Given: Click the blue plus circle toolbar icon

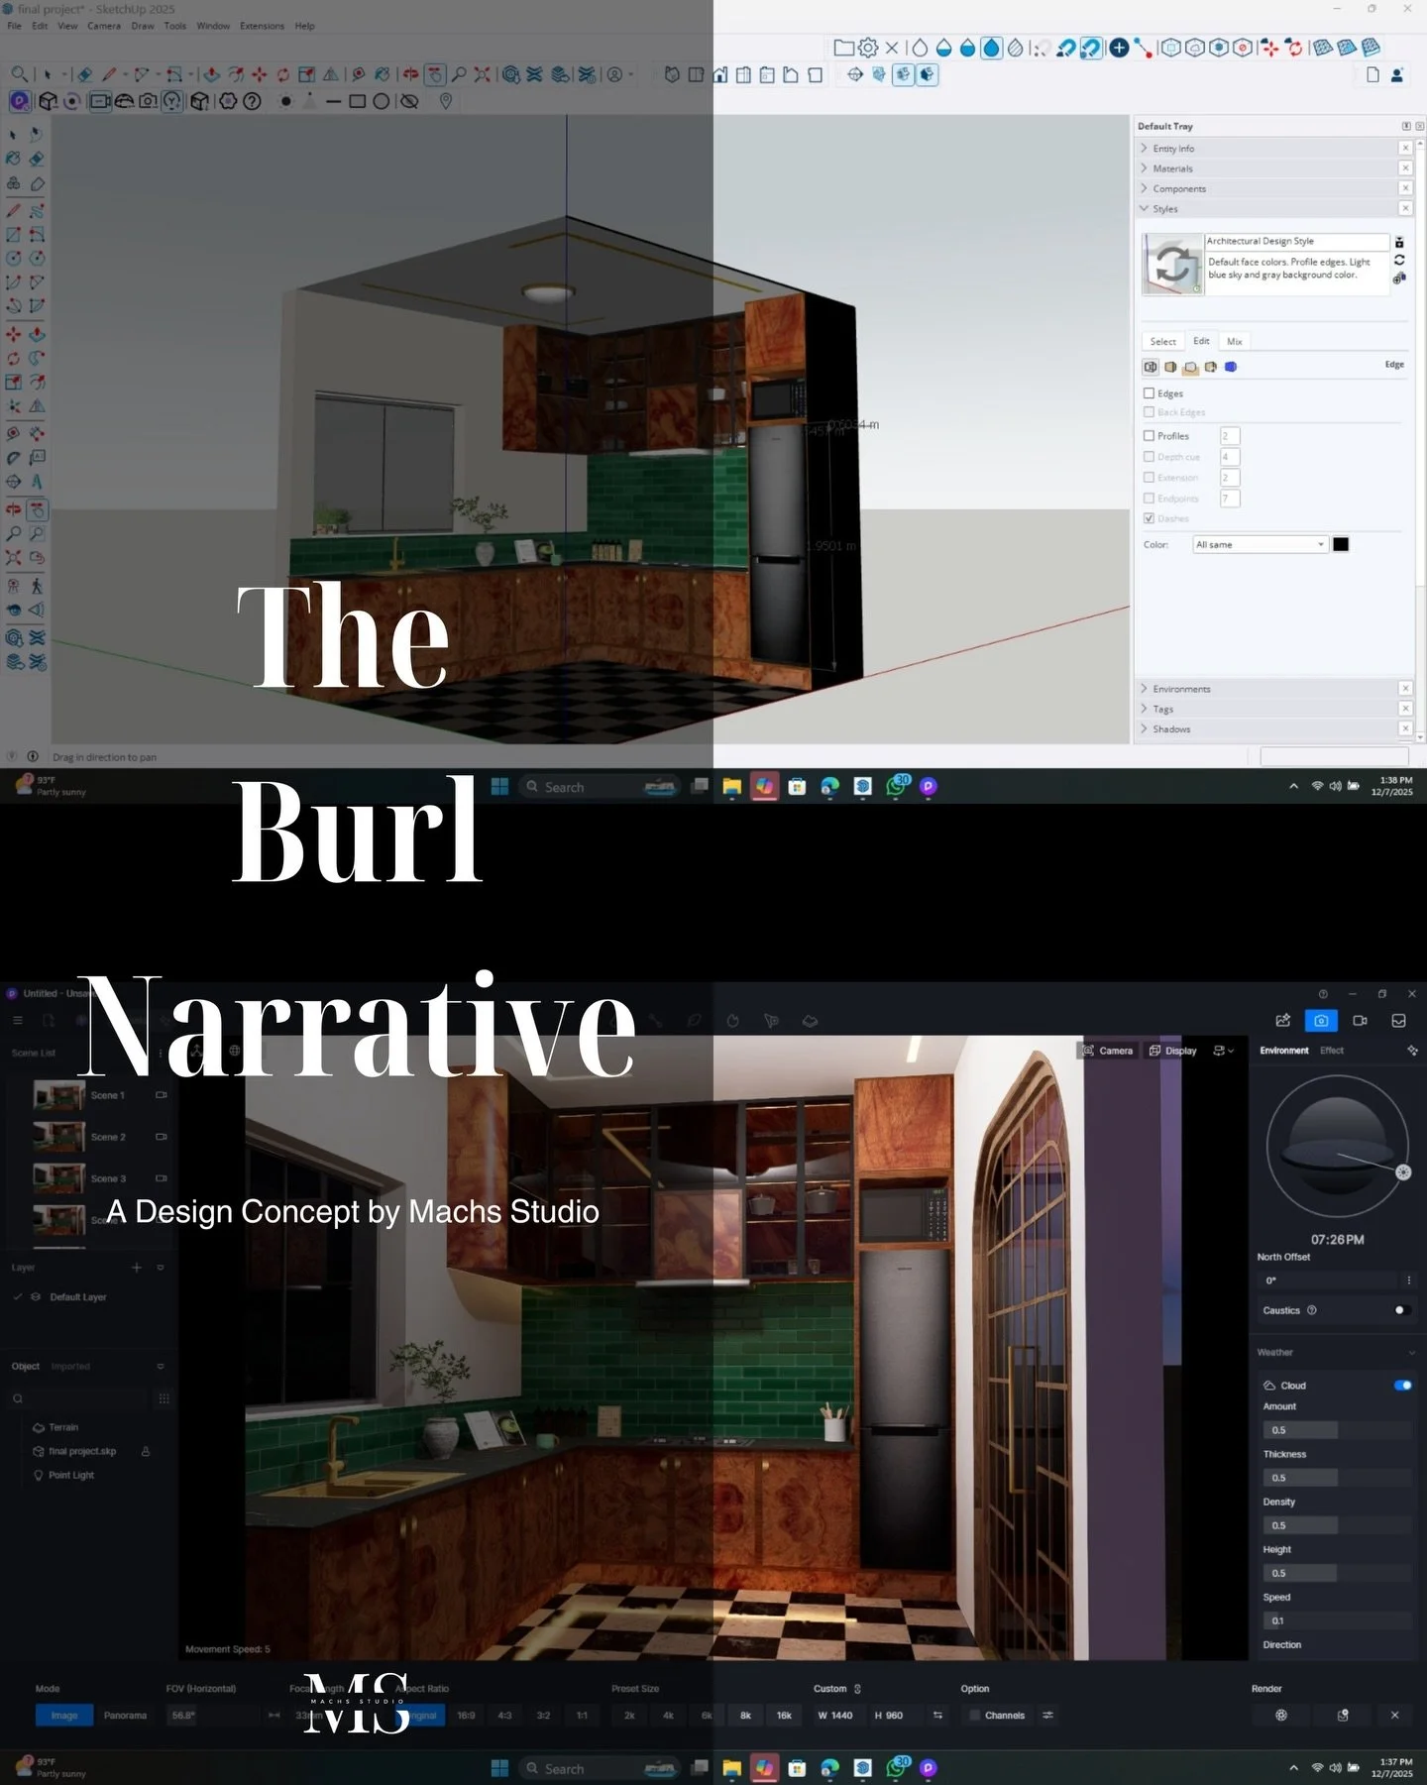Looking at the screenshot, I should 1119,48.
